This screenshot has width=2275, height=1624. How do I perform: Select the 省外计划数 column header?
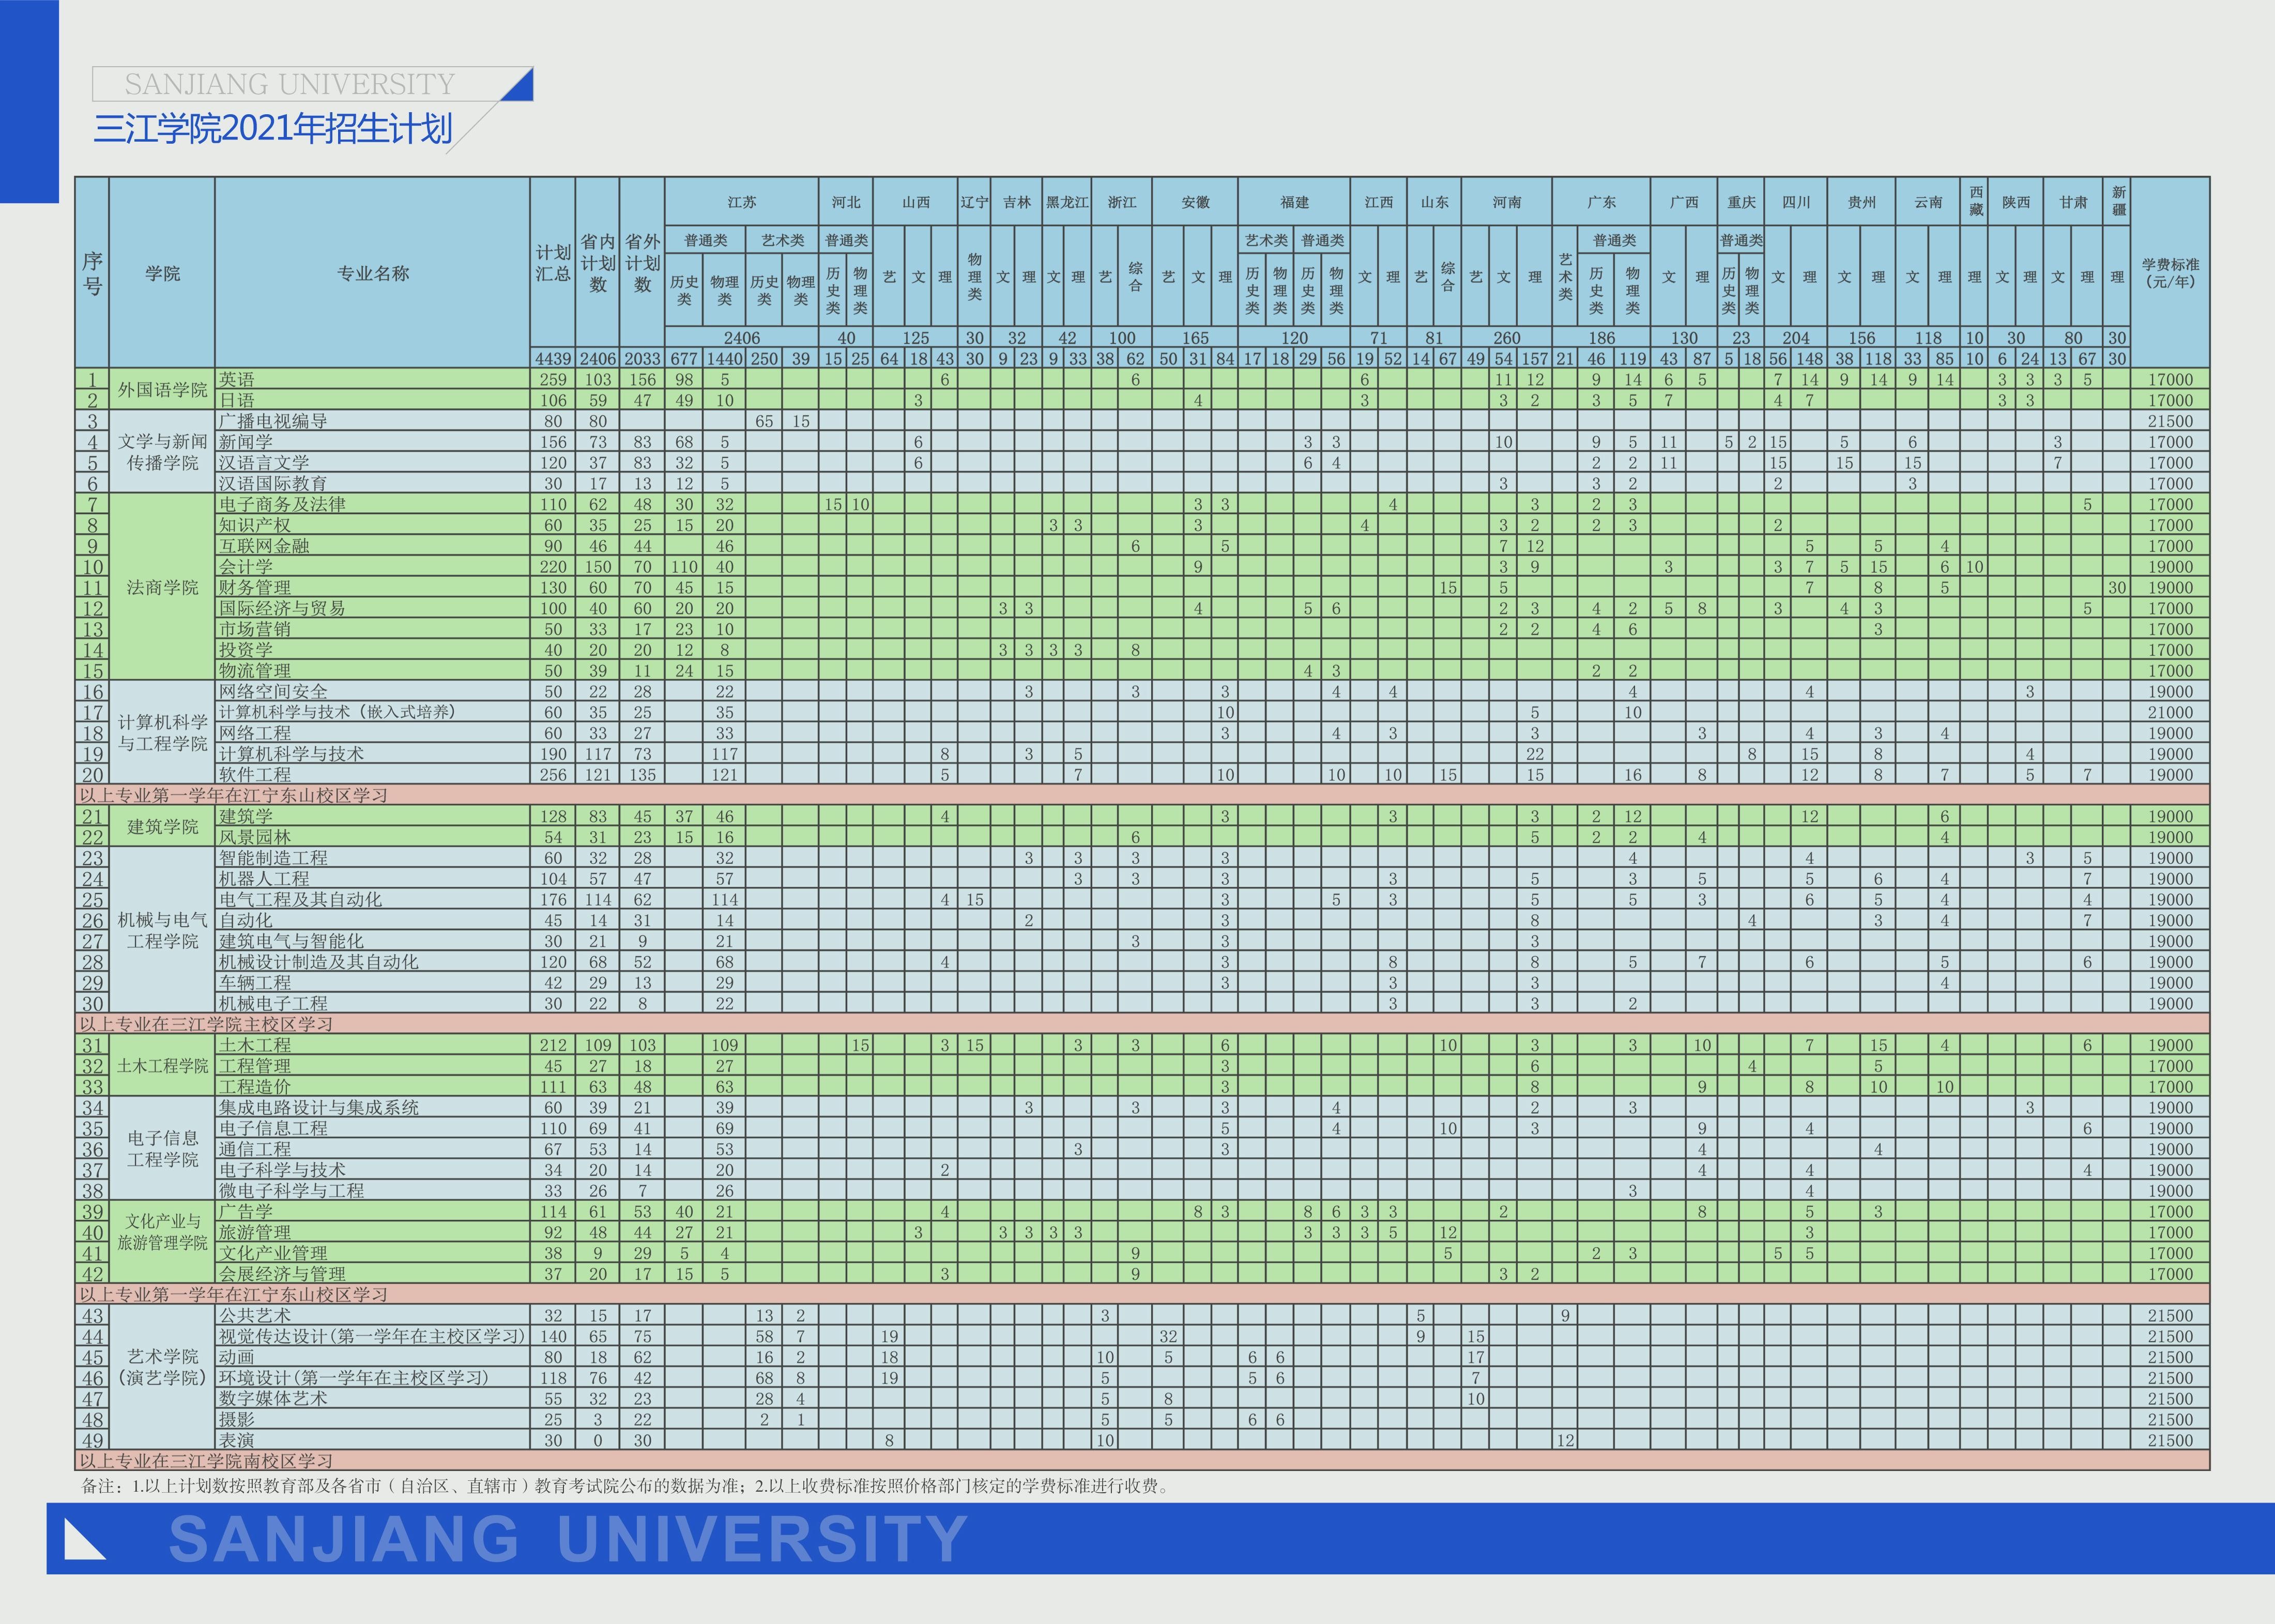point(642,263)
